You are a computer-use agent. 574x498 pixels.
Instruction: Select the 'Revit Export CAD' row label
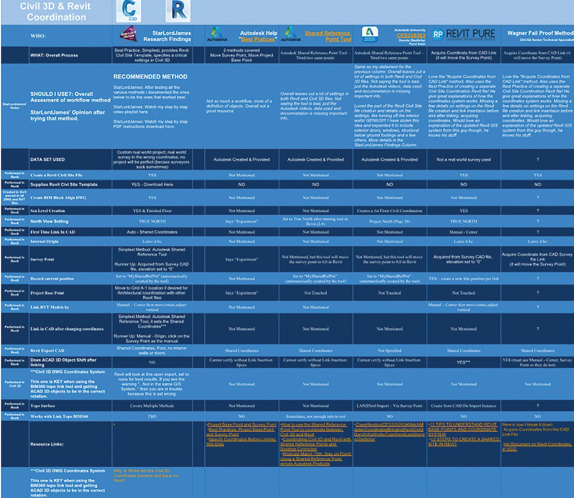click(x=47, y=351)
